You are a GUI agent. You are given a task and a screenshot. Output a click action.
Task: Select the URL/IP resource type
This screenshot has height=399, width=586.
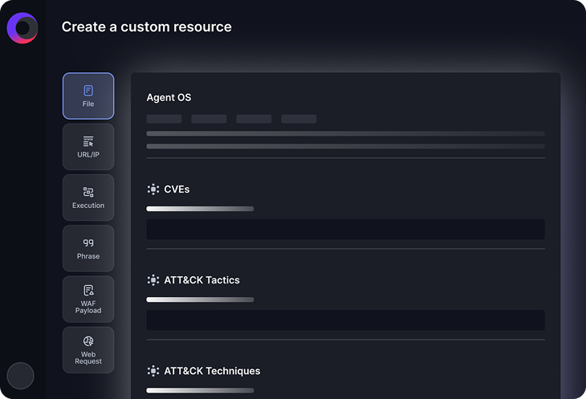click(x=88, y=147)
